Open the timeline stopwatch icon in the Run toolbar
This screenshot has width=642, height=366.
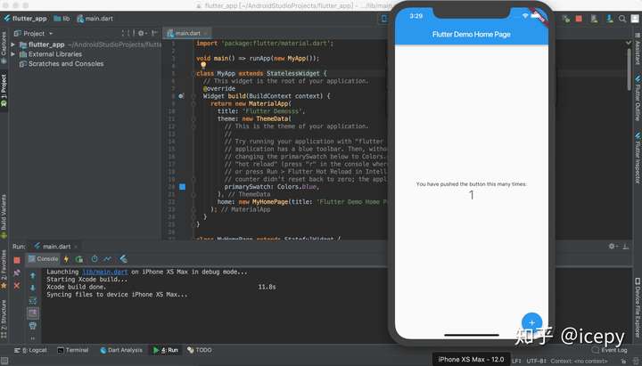click(95, 258)
